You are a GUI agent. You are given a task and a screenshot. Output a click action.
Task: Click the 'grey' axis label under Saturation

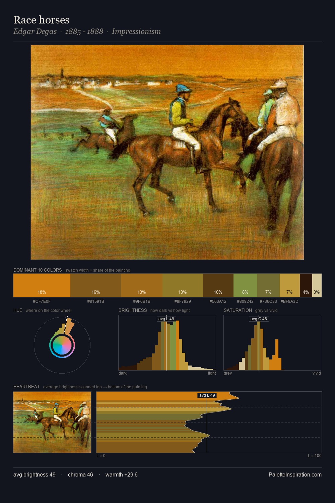coord(228,373)
